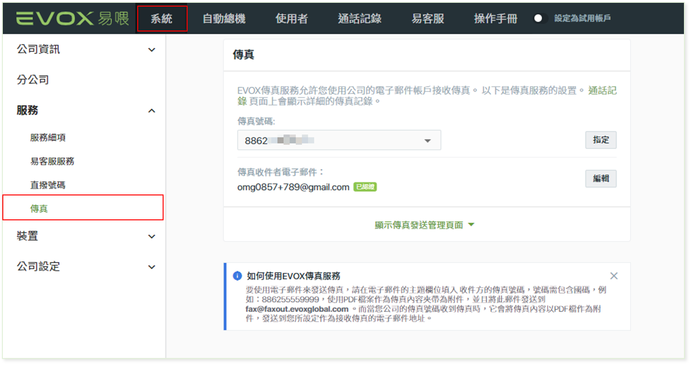Open the 使用者 top menu
The image size is (691, 365).
[x=291, y=18]
